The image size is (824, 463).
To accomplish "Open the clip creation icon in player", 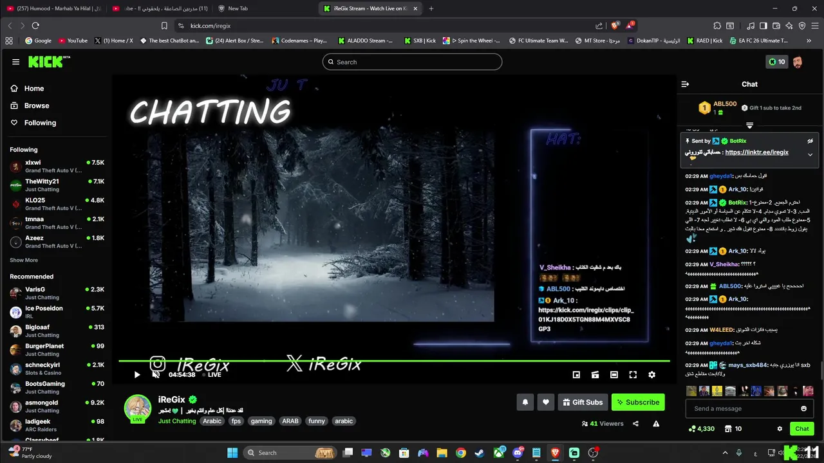I will [595, 375].
